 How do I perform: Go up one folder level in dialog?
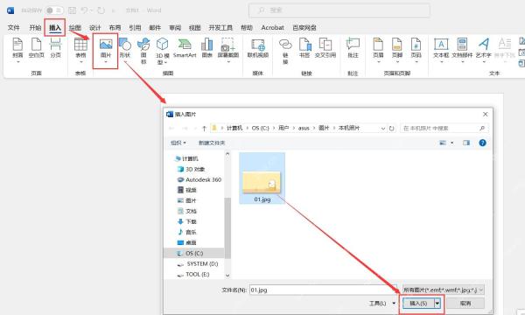204,129
